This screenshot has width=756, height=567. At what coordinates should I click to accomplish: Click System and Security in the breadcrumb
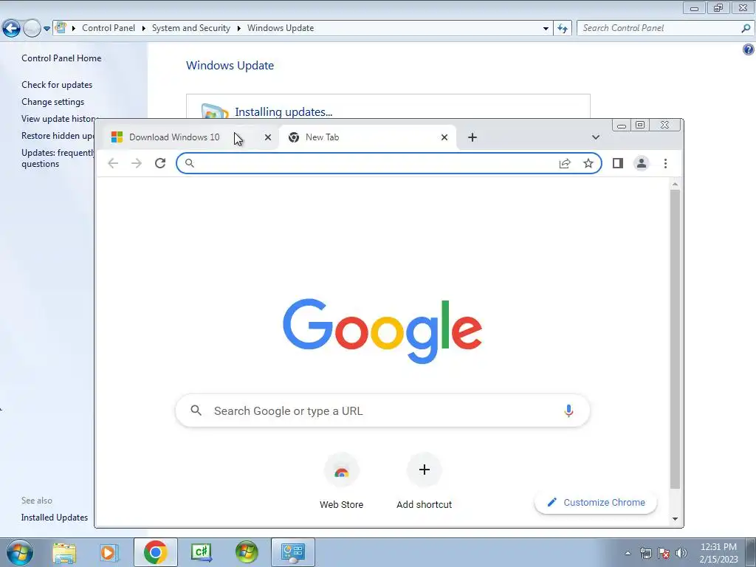click(191, 28)
